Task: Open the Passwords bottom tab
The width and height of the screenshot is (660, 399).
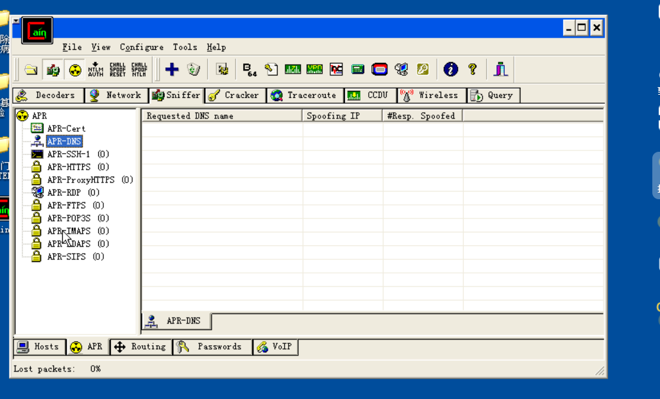Action: [212, 347]
